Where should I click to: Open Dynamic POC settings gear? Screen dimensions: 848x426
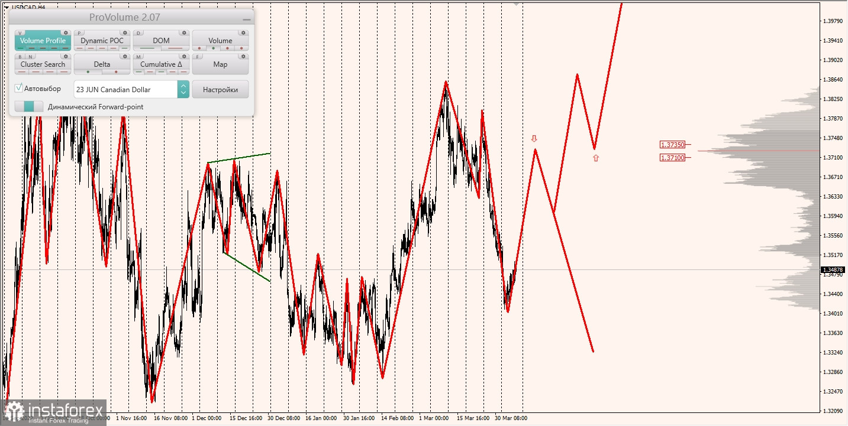(125, 32)
